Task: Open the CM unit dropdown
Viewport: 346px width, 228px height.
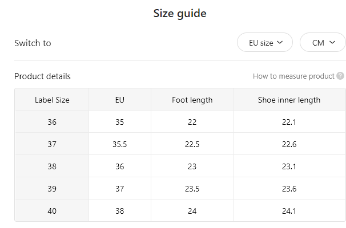Action: [323, 42]
